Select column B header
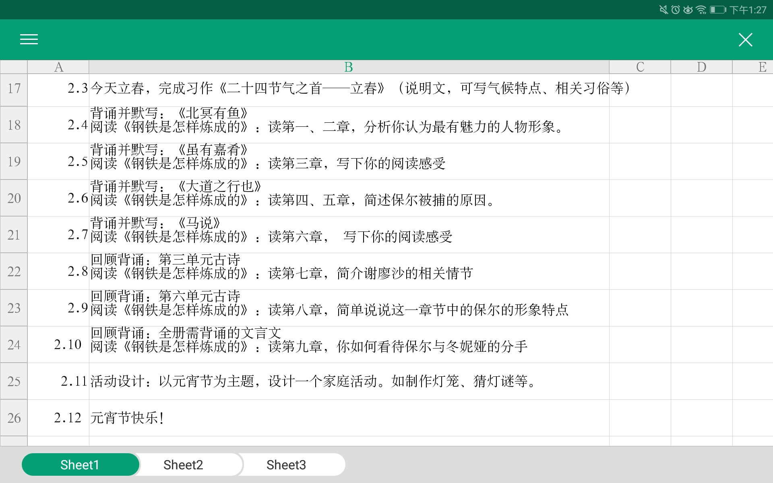Image resolution: width=773 pixels, height=483 pixels. point(348,67)
